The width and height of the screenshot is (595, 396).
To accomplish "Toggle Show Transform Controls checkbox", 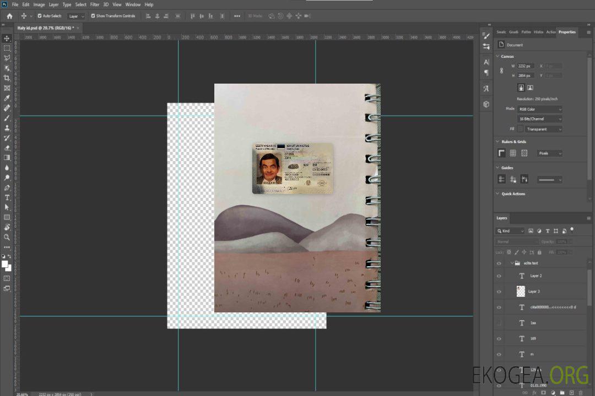I will click(93, 16).
